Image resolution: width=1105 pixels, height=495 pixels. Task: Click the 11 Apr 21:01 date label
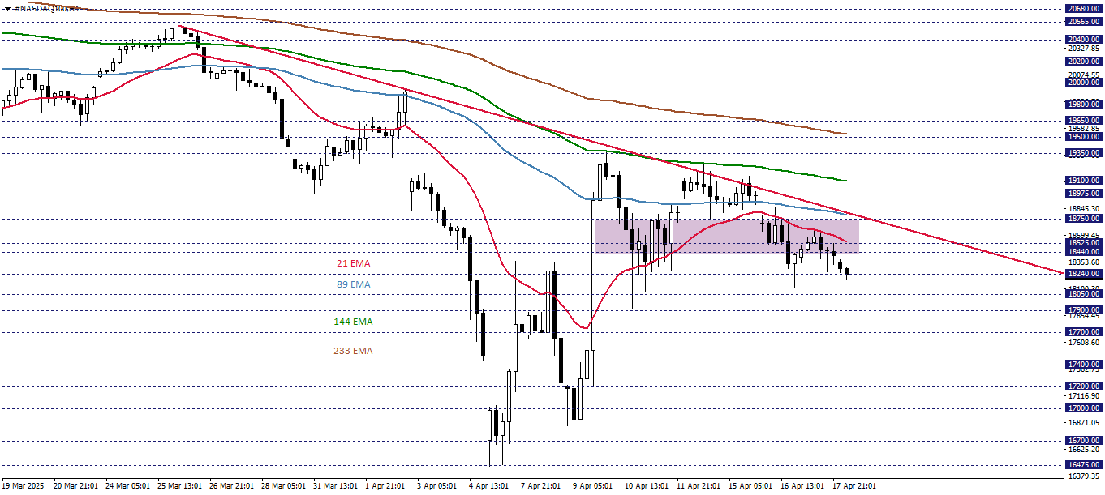coord(699,486)
